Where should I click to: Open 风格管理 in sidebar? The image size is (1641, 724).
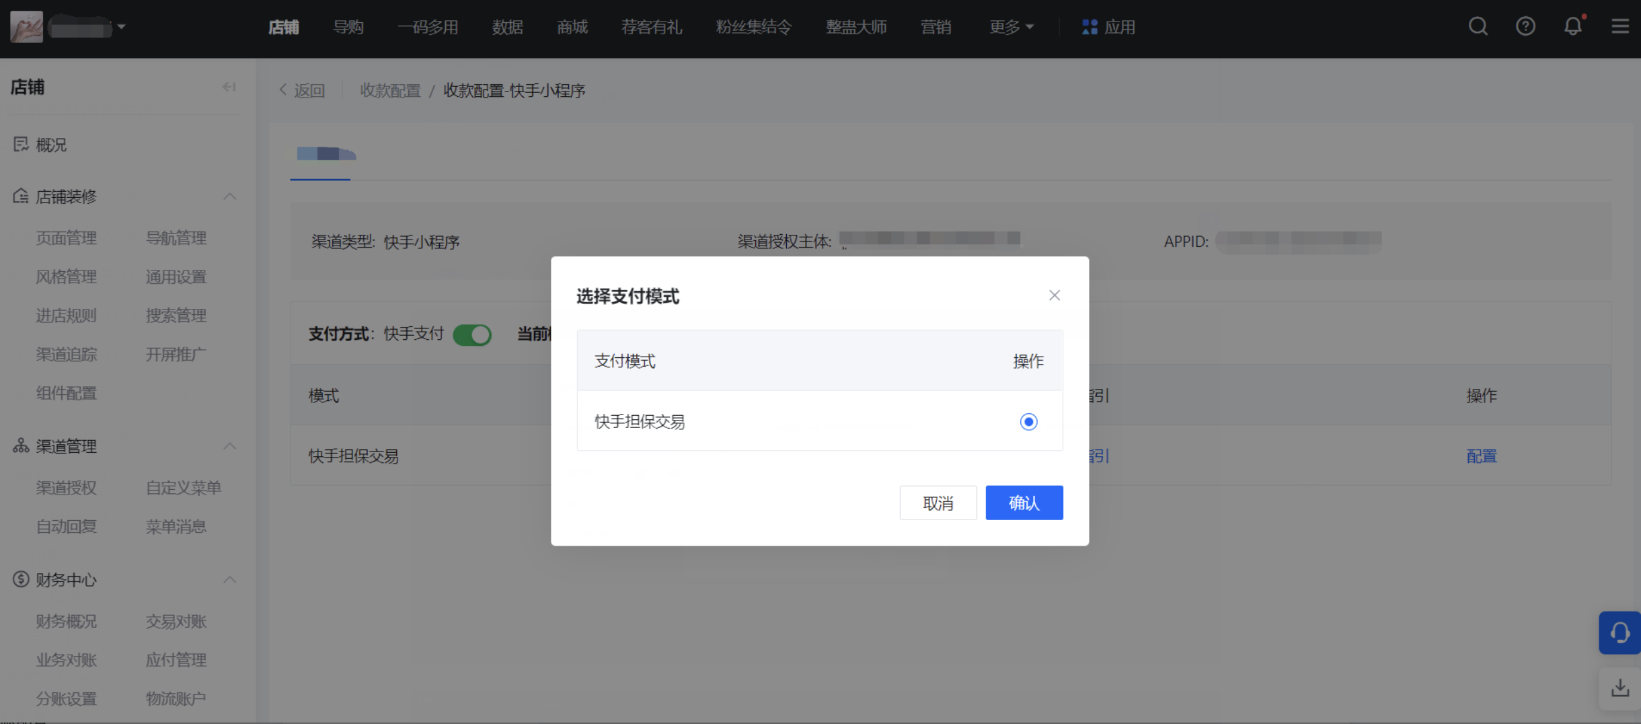pos(66,277)
